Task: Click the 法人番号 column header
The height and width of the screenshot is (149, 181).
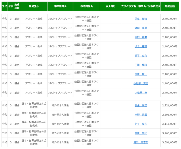Action: pyautogui.click(x=110, y=6)
